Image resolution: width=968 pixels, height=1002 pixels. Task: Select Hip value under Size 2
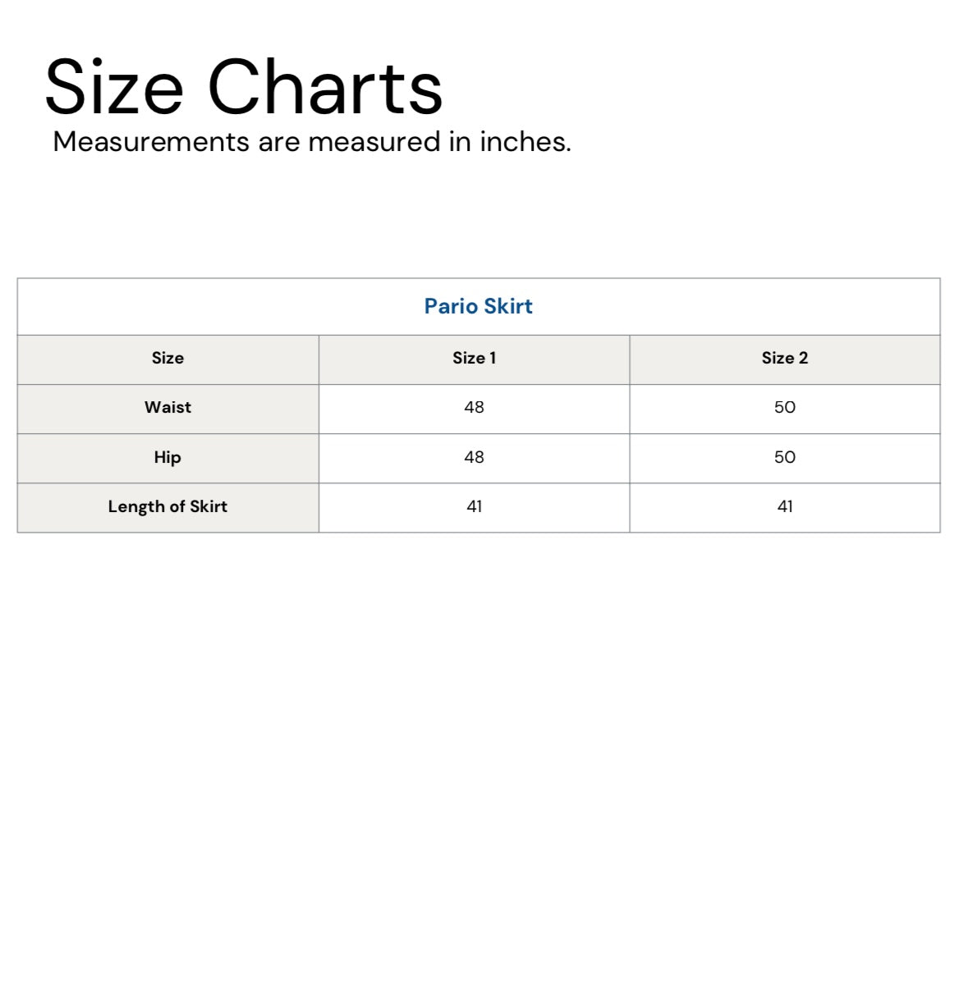[x=784, y=458]
